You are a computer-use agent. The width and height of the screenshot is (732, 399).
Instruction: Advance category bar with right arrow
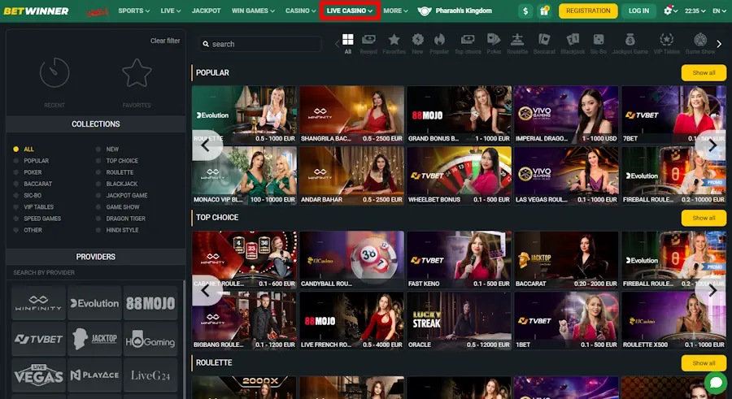[719, 44]
